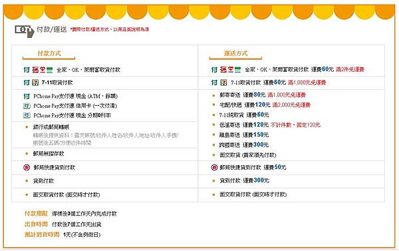
Task: Click the 7-11 logo under 運送方式
Action: coord(223,83)
